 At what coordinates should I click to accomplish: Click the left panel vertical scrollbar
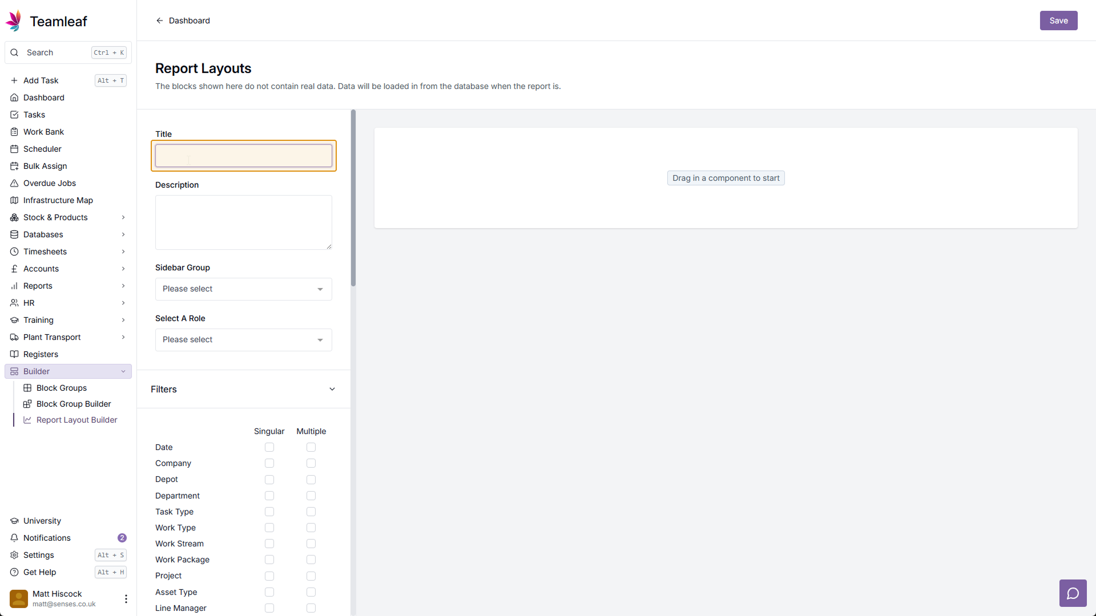pyautogui.click(x=353, y=198)
